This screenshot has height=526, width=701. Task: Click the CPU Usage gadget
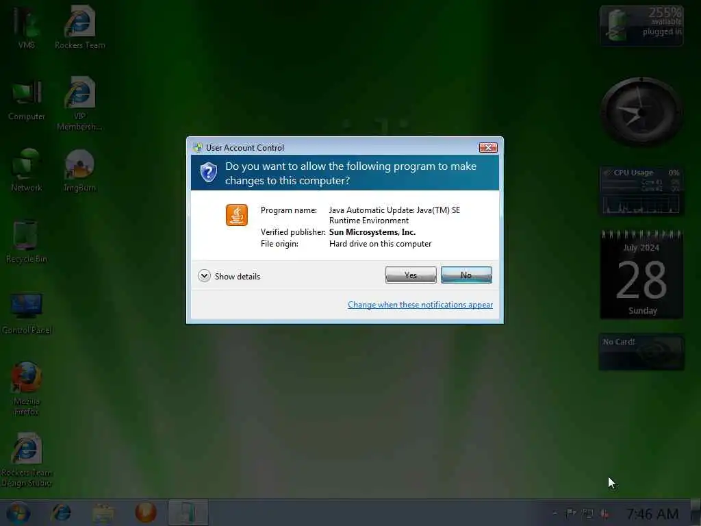point(641,191)
